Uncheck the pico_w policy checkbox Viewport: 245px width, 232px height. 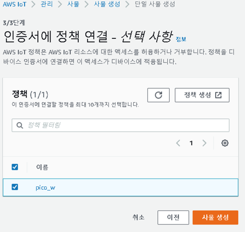pyautogui.click(x=15, y=187)
